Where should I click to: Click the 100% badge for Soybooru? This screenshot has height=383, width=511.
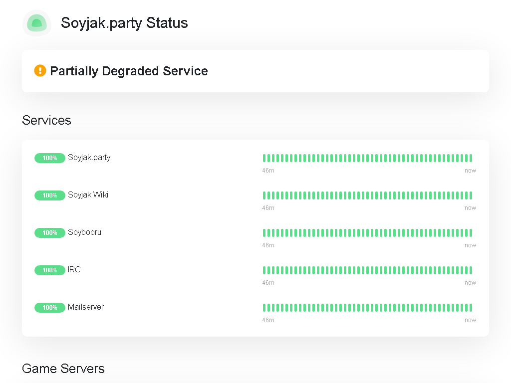coord(49,233)
